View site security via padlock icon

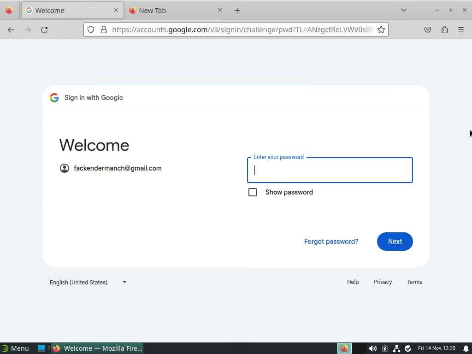(x=104, y=29)
